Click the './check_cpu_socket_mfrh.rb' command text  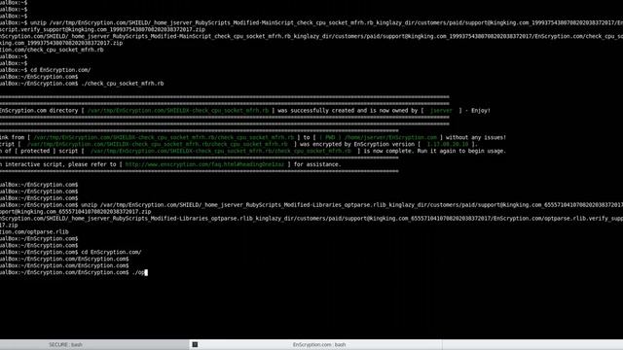[123, 84]
